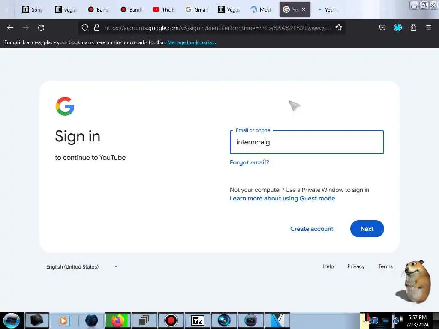Bookmark this page with the star icon
Image resolution: width=439 pixels, height=329 pixels.
pyautogui.click(x=339, y=27)
